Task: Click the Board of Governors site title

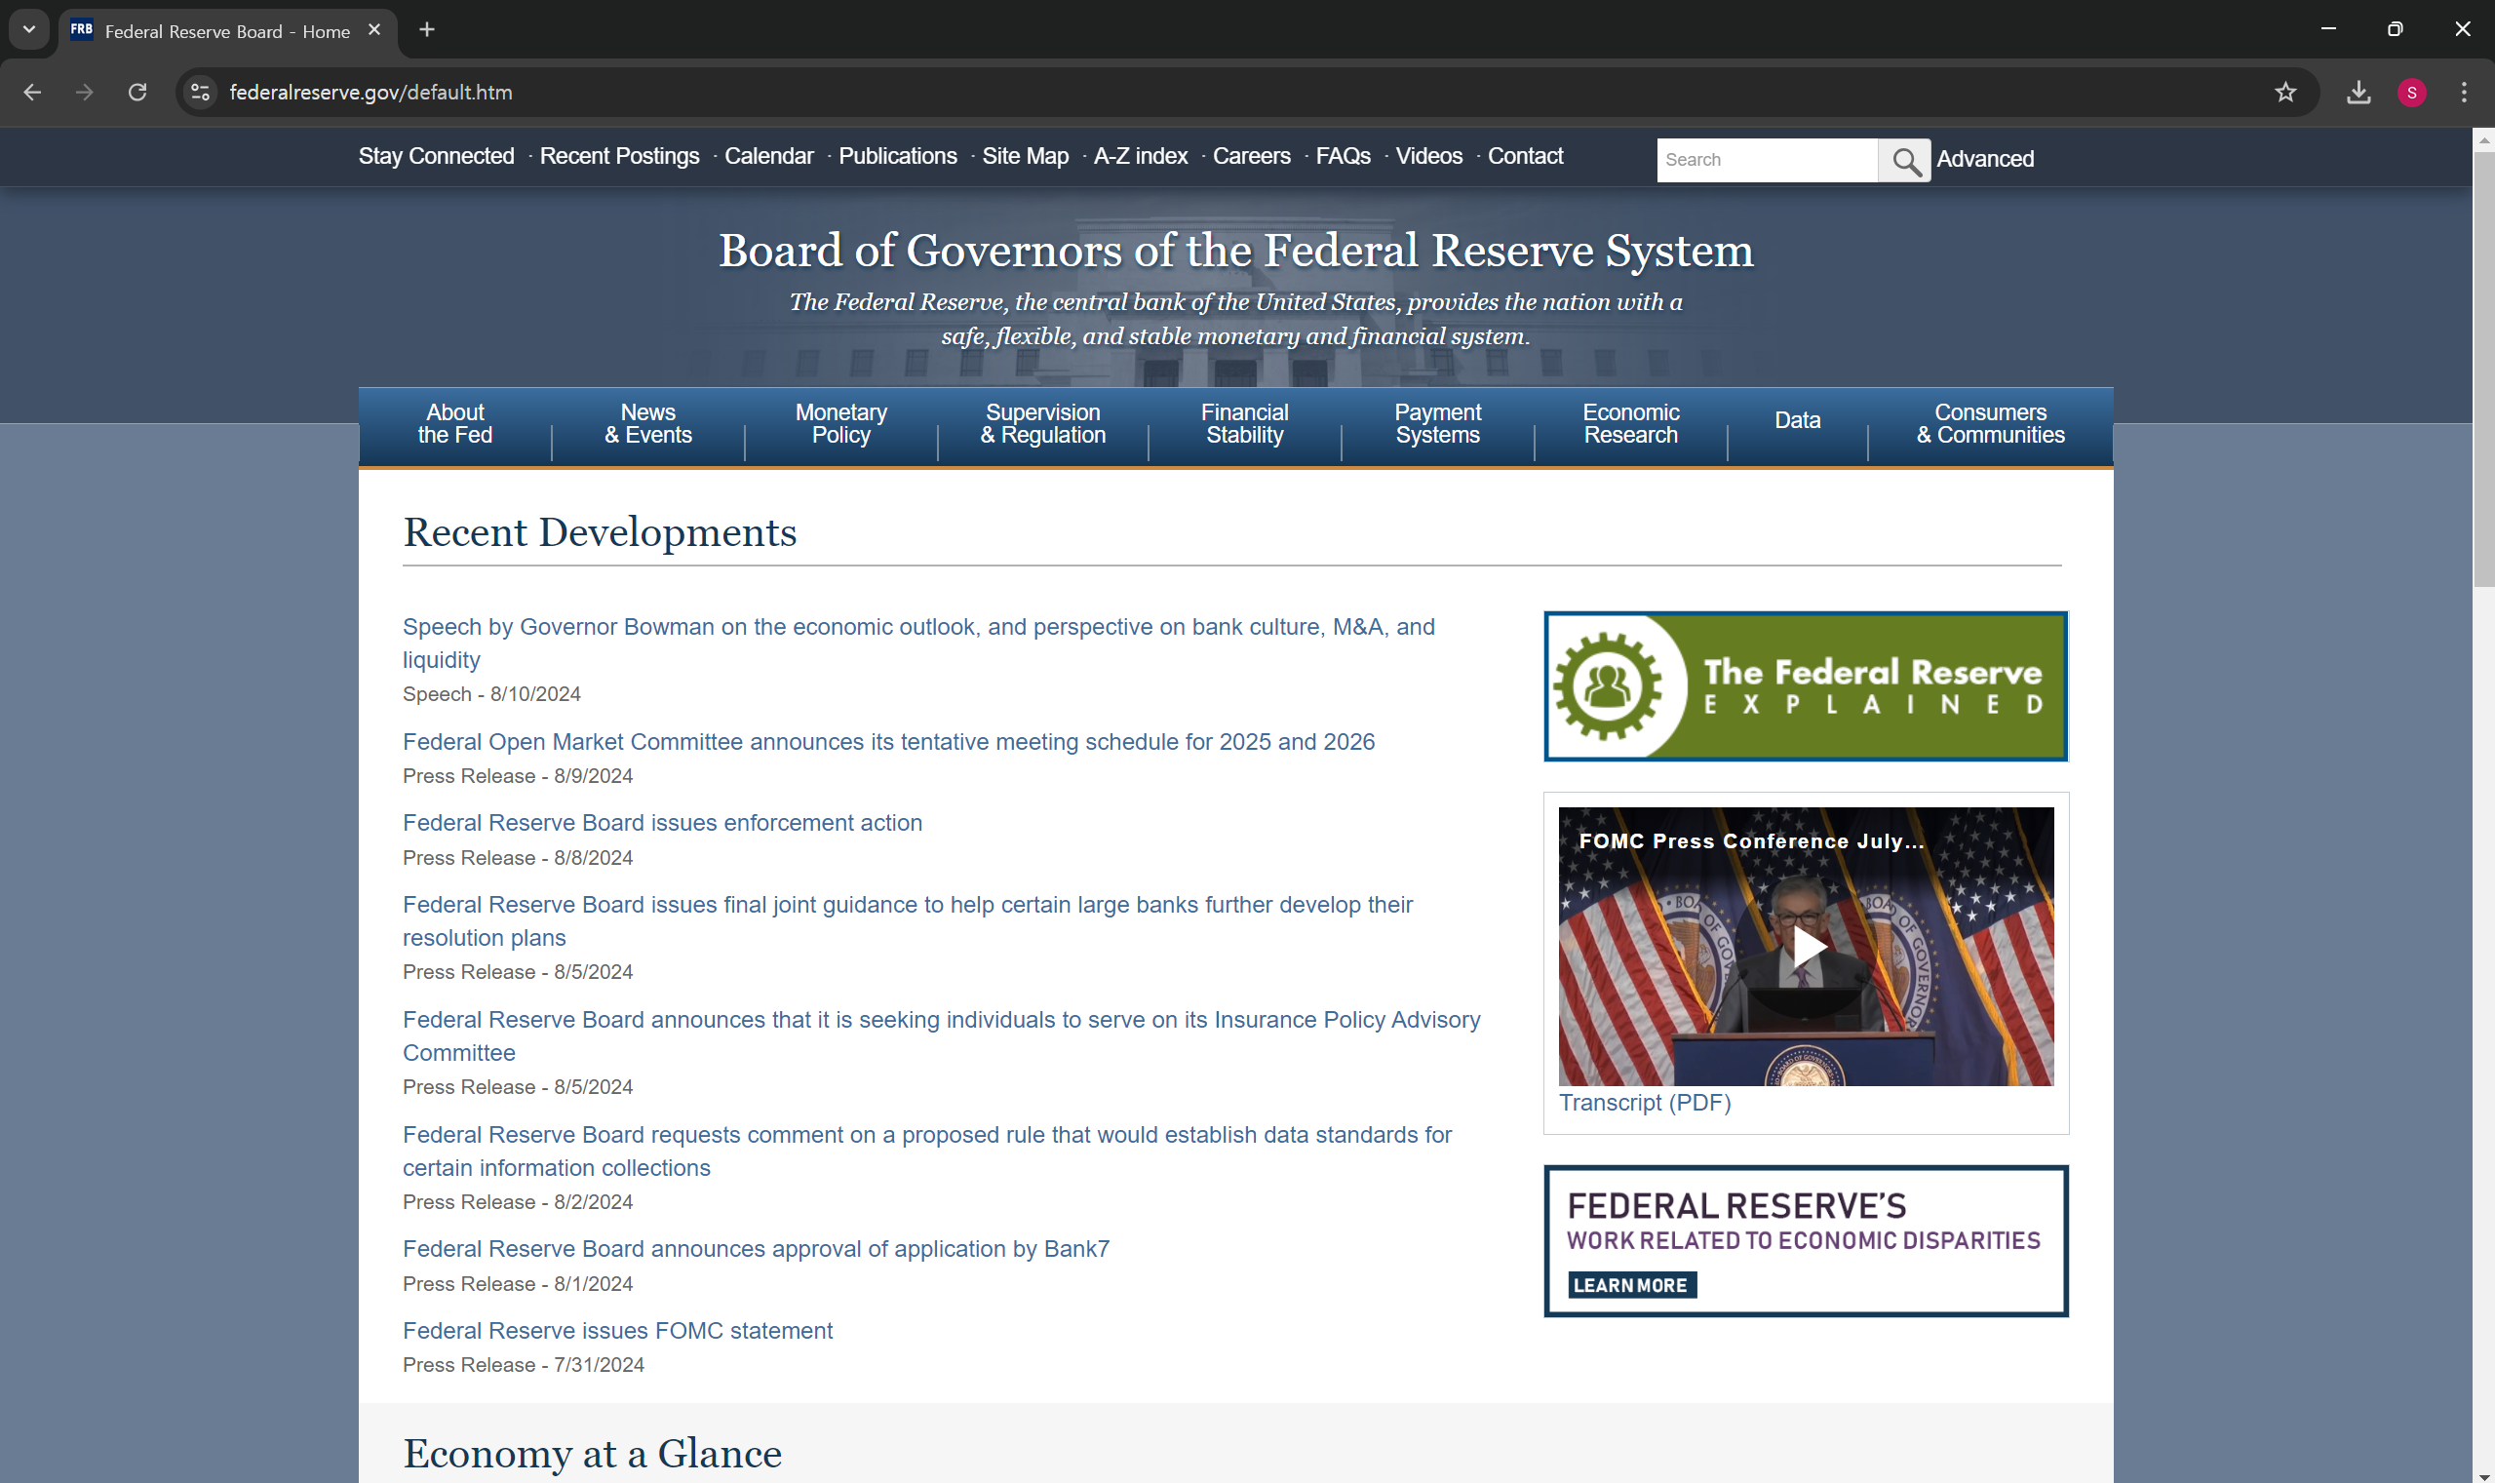Action: tap(1236, 250)
